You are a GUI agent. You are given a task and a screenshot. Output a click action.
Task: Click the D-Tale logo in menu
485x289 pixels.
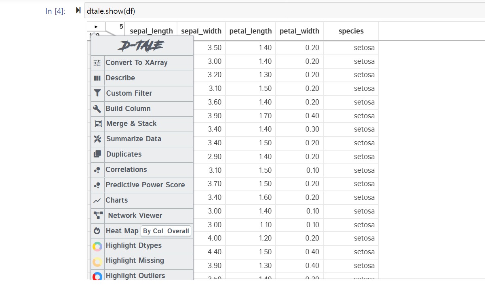tap(141, 46)
